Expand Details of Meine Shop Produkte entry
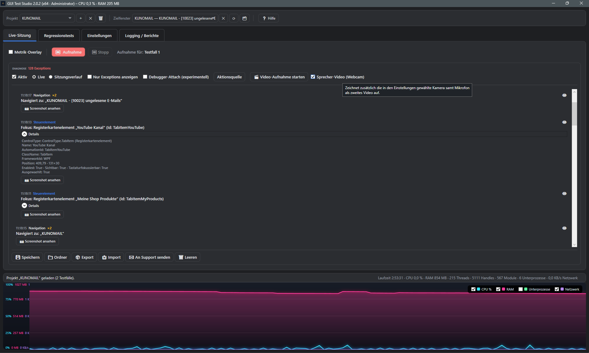589x353 pixels. tap(25, 206)
